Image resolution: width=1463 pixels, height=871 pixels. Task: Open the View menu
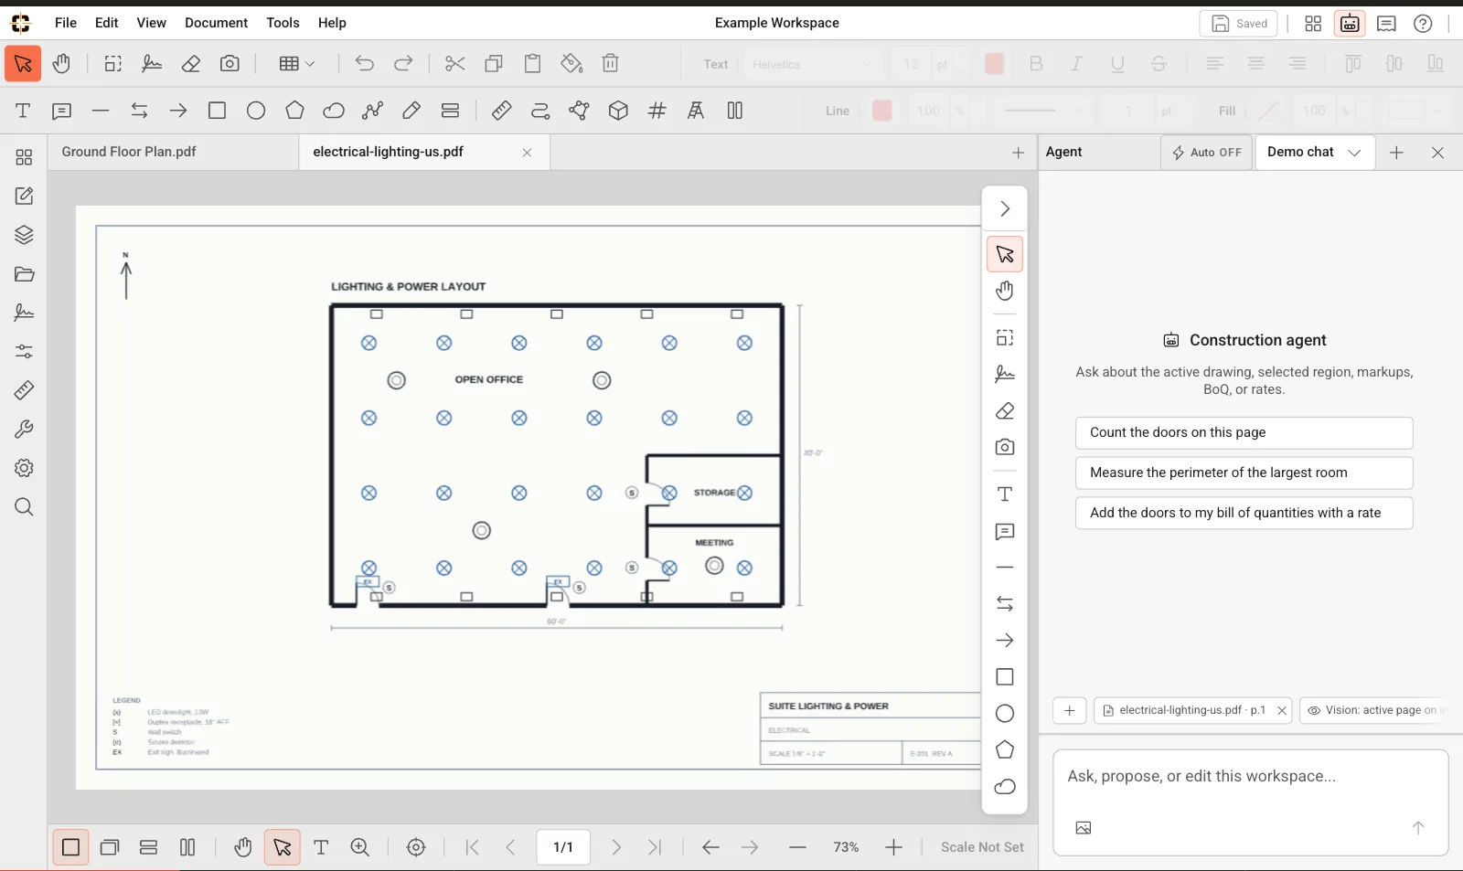tap(151, 23)
